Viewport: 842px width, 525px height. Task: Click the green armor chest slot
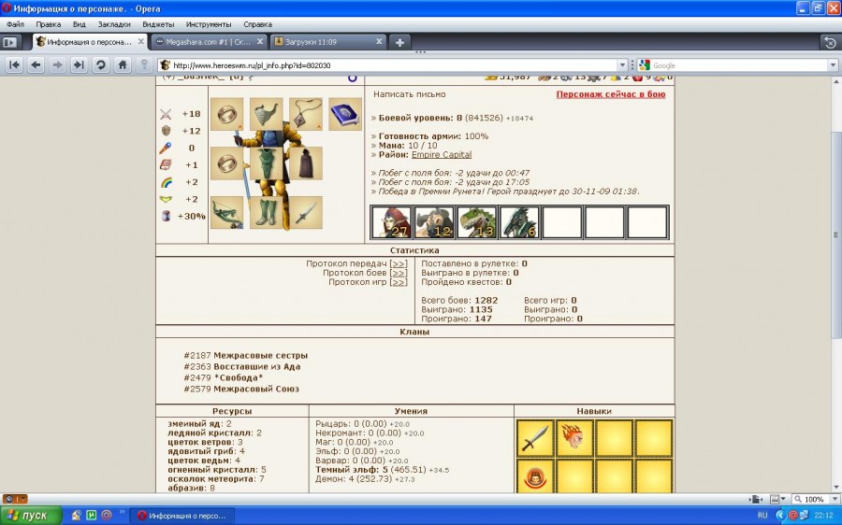point(266,163)
